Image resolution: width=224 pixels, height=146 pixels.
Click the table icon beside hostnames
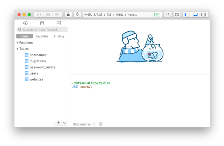coord(27,55)
